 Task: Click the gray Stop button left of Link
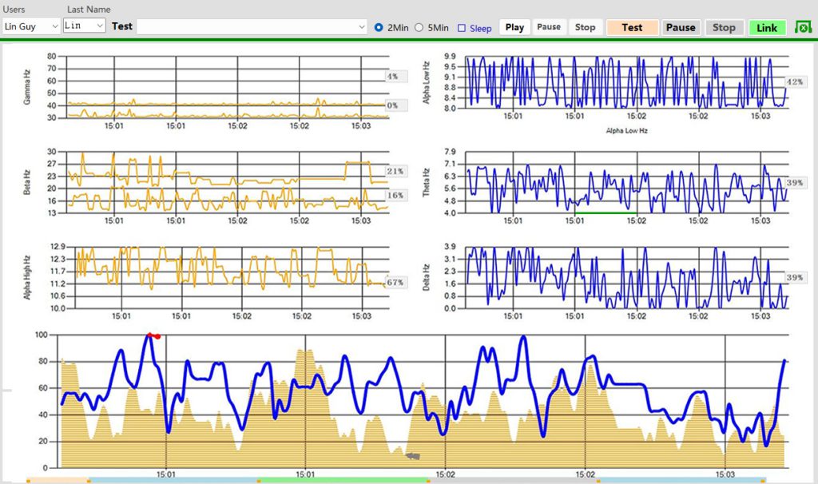(724, 27)
